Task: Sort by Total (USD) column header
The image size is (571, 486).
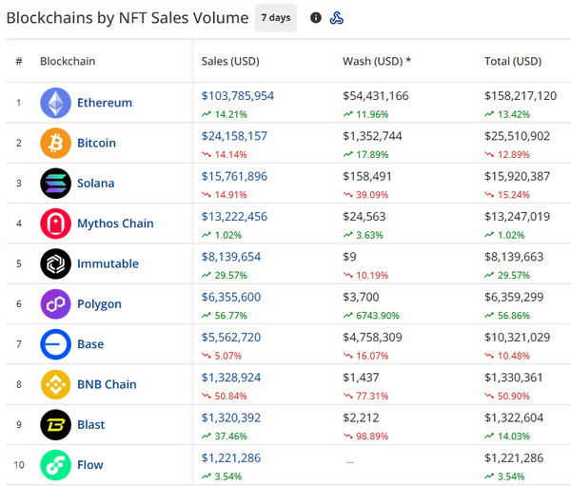Action: click(513, 62)
